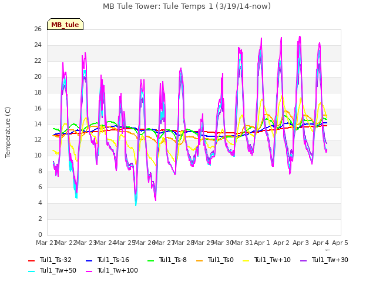Click the Apr 1 x-axis tick label
This screenshot has width=376, height=282.
[x=262, y=243]
